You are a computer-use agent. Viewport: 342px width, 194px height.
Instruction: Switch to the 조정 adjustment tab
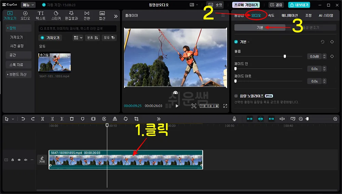click(308, 15)
